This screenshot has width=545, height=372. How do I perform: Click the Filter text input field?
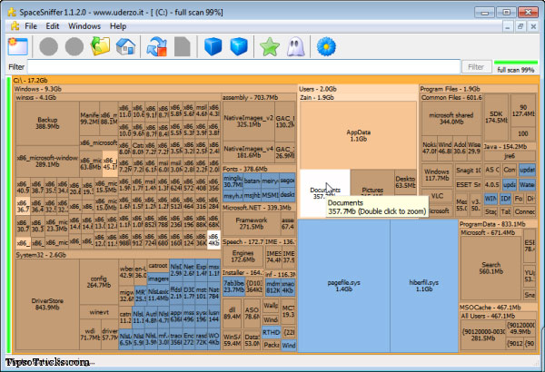243,67
